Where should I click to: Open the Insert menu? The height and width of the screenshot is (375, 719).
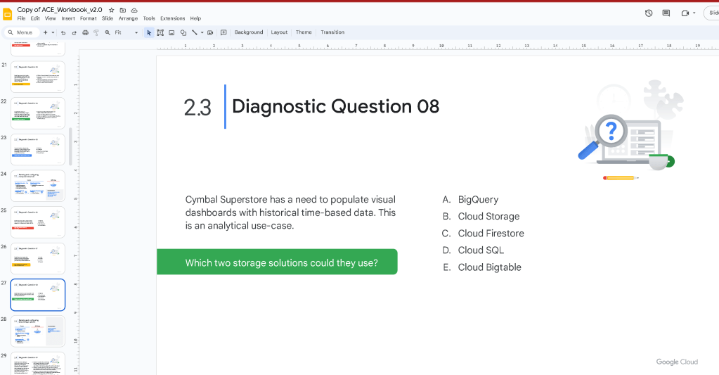coord(68,18)
